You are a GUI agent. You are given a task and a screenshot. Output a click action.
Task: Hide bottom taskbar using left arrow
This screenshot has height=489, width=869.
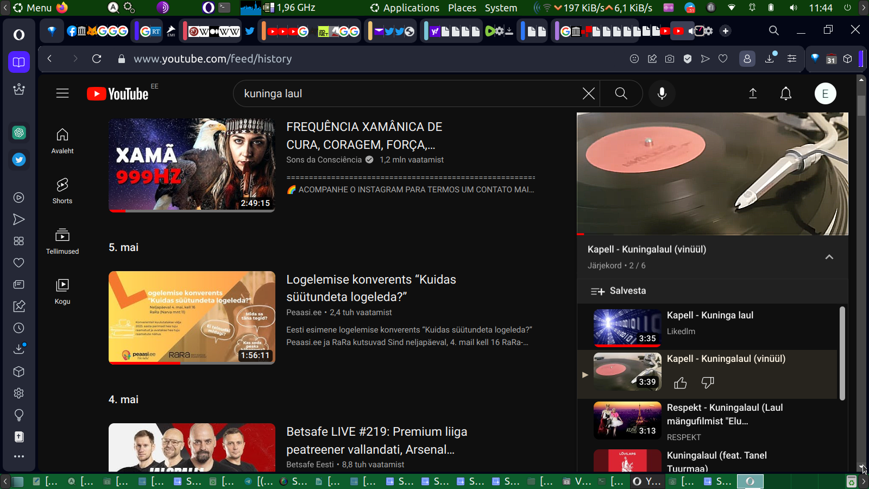coord(5,481)
